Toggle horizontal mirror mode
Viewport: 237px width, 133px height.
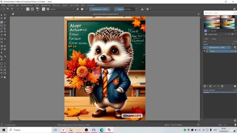tap(142, 9)
